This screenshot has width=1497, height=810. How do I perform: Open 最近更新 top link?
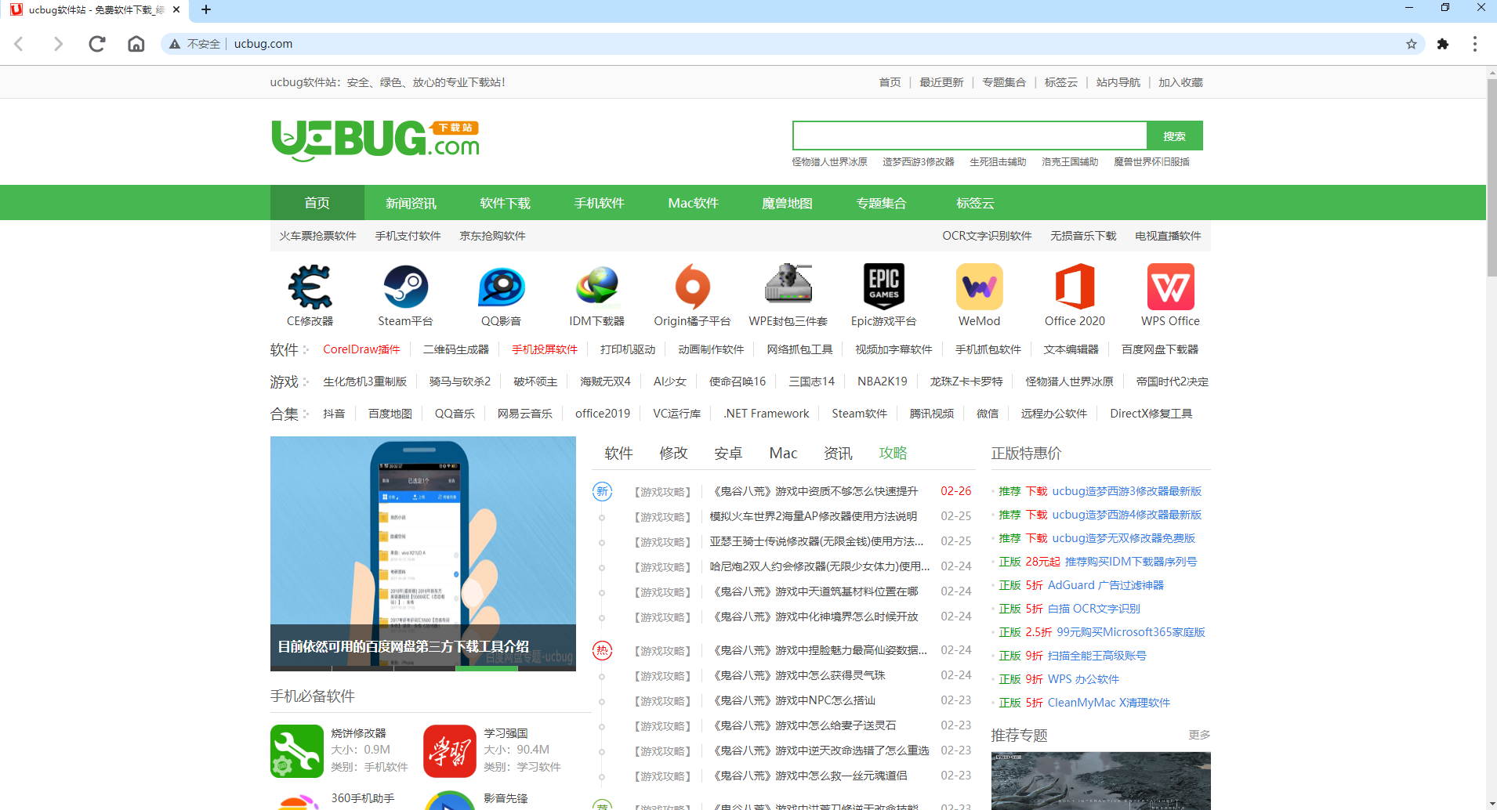pyautogui.click(x=941, y=82)
